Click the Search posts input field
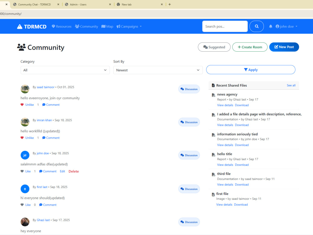The image size is (313, 235). click(x=225, y=26)
